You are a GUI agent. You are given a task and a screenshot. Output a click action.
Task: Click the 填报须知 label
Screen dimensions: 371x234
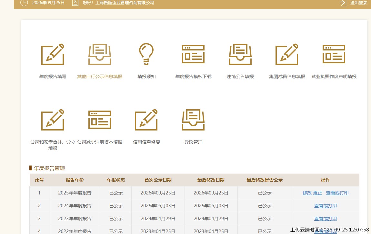pyautogui.click(x=146, y=76)
